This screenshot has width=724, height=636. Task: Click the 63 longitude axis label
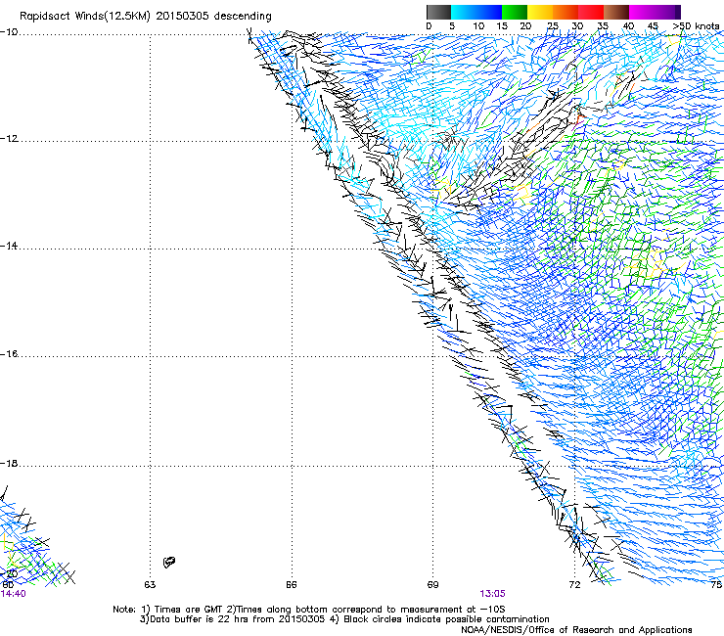click(x=150, y=585)
